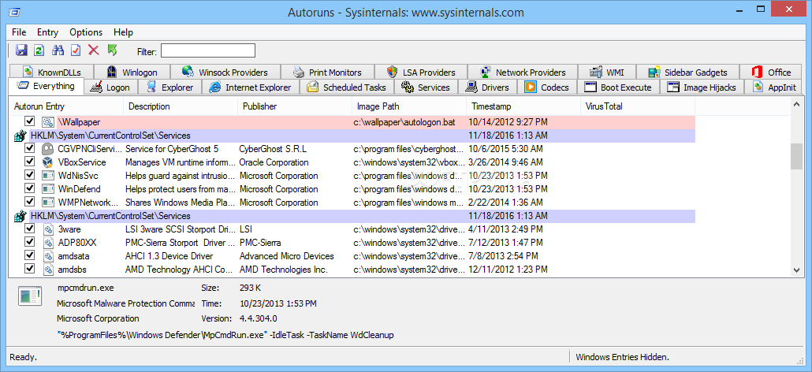Disable the VBoxService entry checkbox
The image size is (812, 372).
coord(29,162)
